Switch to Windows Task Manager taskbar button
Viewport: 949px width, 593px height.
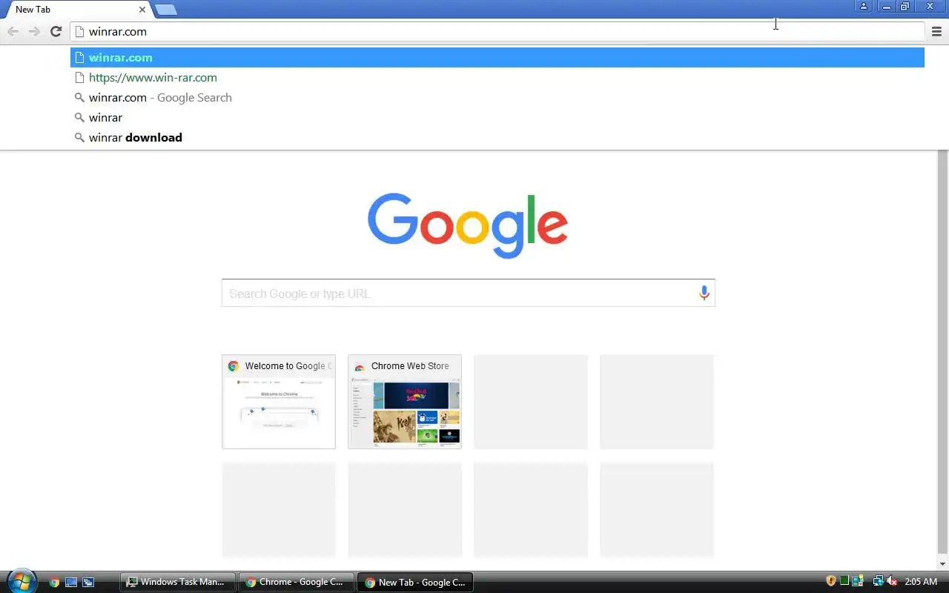tap(178, 582)
